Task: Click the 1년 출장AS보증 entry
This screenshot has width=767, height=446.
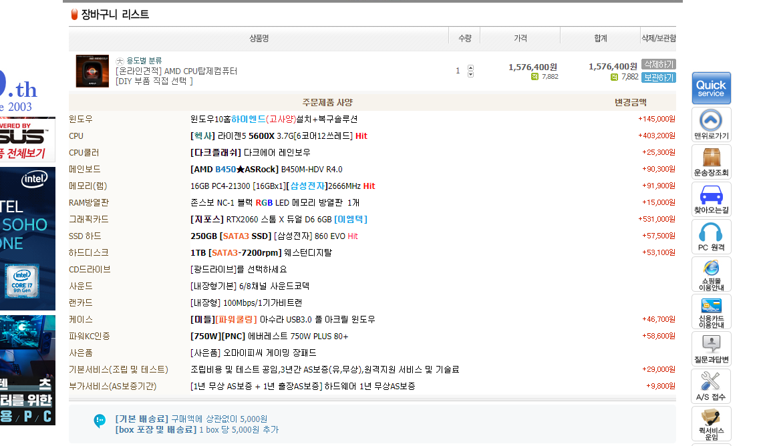Action: click(303, 387)
